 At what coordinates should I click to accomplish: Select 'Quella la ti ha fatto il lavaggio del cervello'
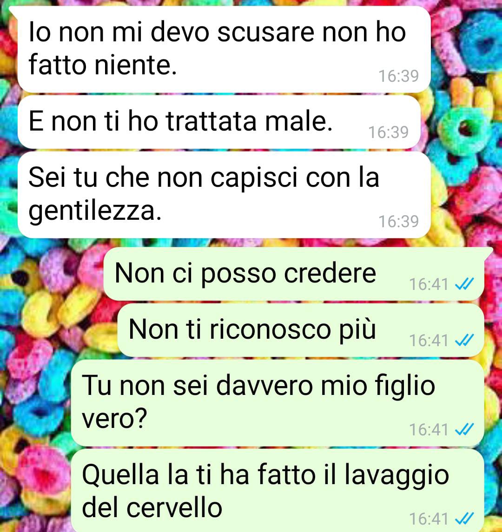tap(277, 491)
